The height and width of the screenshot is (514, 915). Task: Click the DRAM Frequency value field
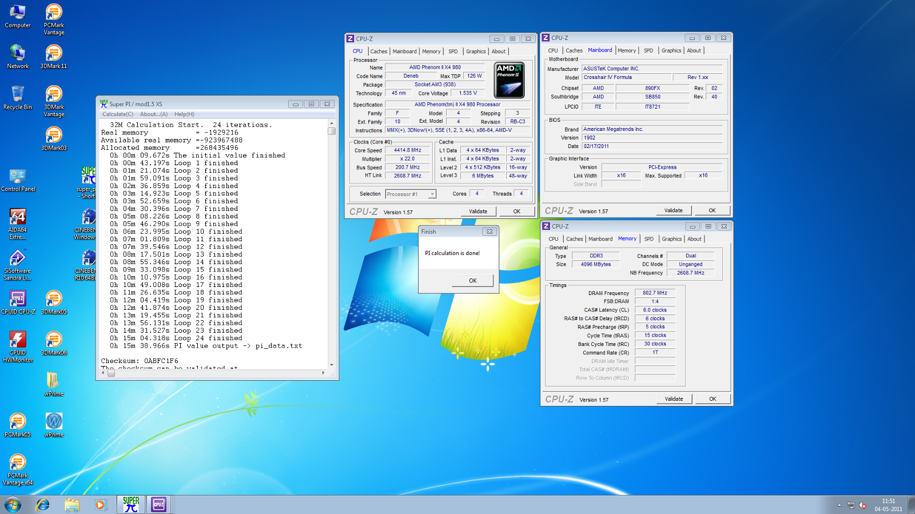click(655, 293)
